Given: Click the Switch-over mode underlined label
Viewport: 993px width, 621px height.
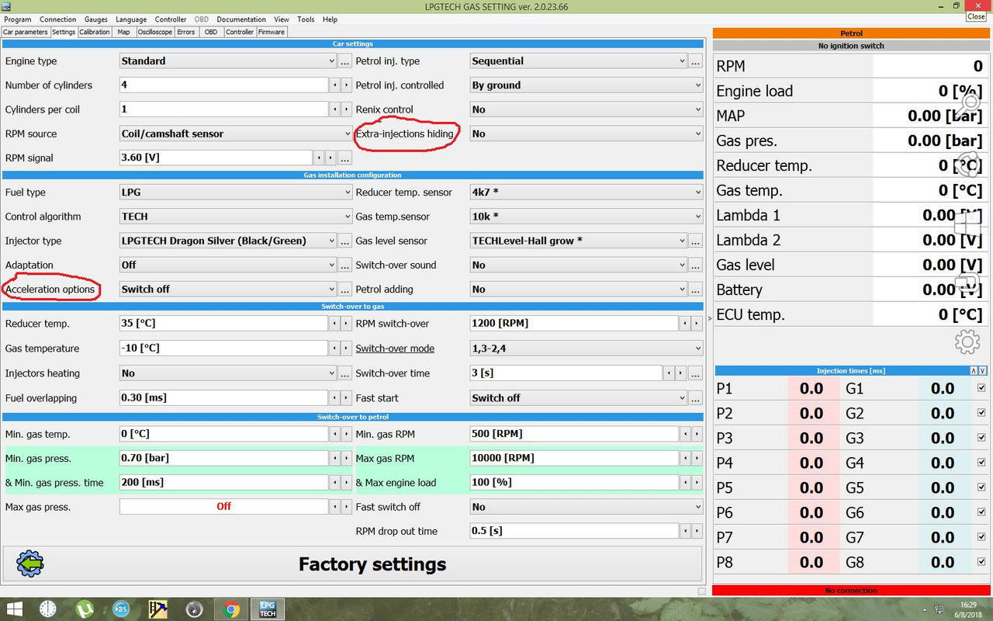Looking at the screenshot, I should [x=395, y=349].
